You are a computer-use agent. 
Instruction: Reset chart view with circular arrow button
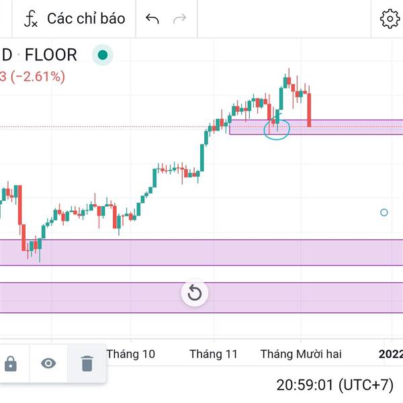(x=195, y=293)
